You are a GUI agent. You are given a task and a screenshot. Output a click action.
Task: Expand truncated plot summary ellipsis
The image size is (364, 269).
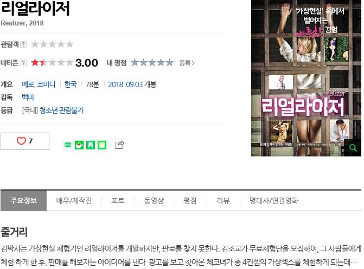click(x=354, y=263)
